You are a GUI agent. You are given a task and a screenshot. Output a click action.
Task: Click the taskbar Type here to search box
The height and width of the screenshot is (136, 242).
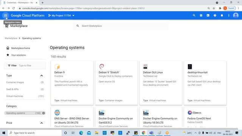click(35, 133)
